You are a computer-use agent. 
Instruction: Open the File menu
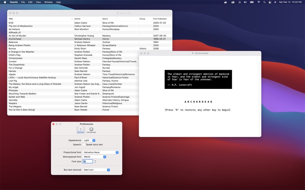[x=23, y=2]
